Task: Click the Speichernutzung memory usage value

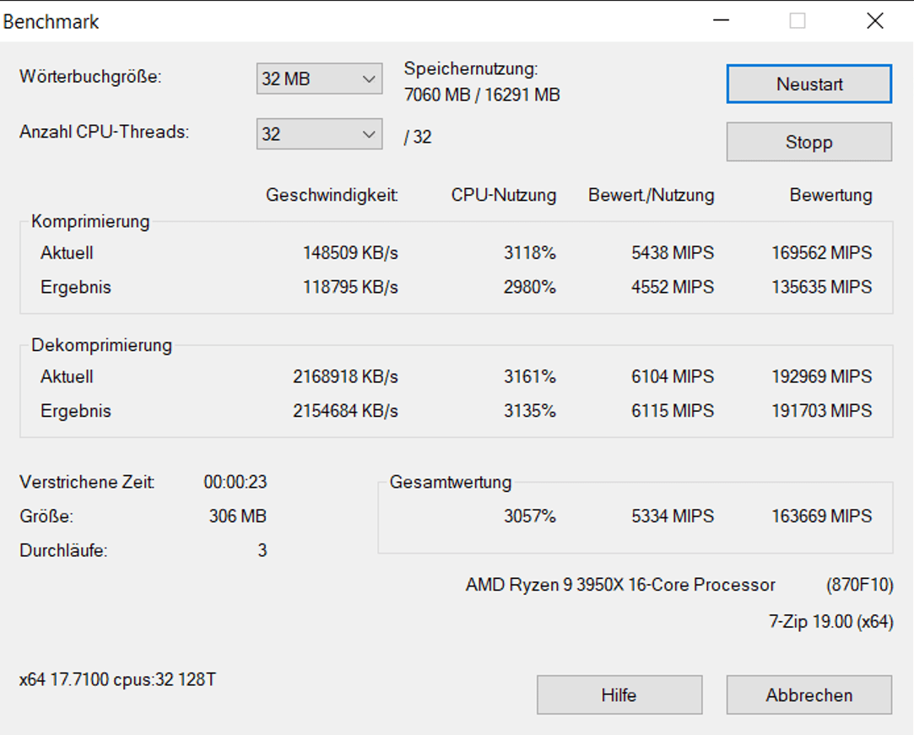Action: click(482, 95)
